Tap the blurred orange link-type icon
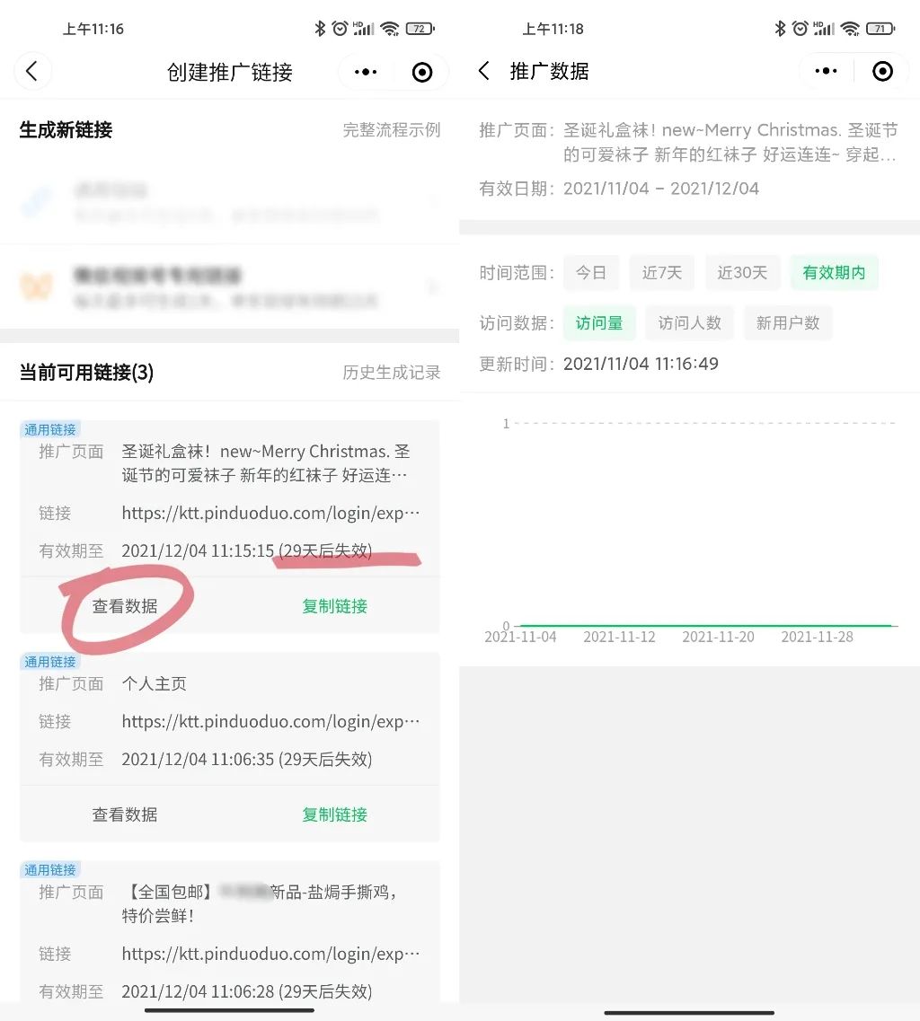The image size is (920, 1021). point(37,286)
